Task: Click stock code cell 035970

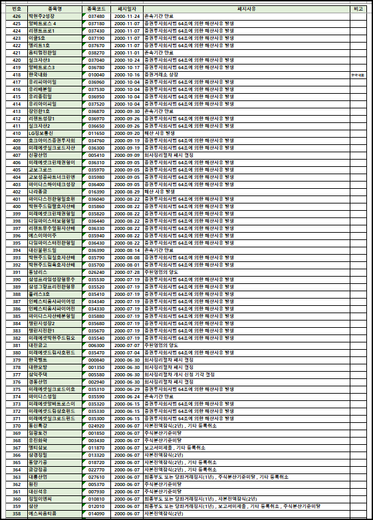Action: tap(96, 170)
